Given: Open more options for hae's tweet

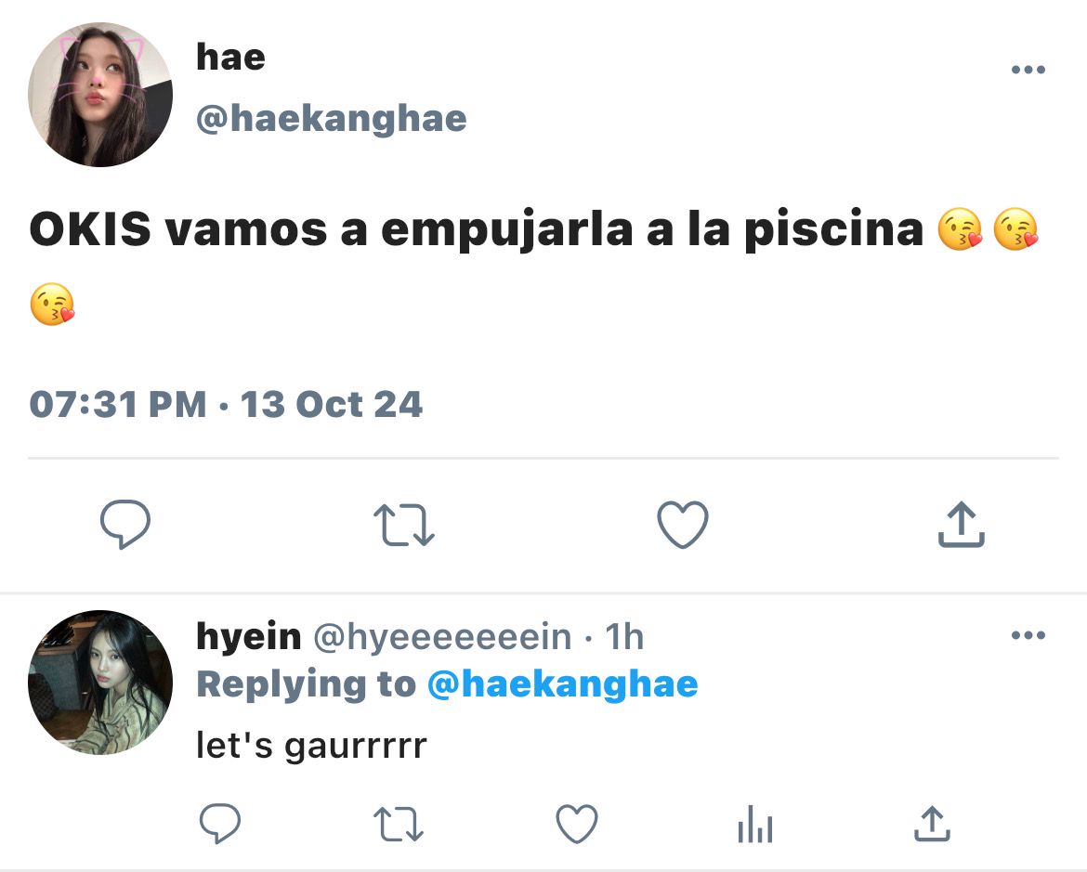Looking at the screenshot, I should (x=1028, y=70).
